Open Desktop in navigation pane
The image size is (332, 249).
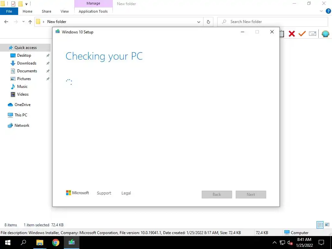pos(24,55)
